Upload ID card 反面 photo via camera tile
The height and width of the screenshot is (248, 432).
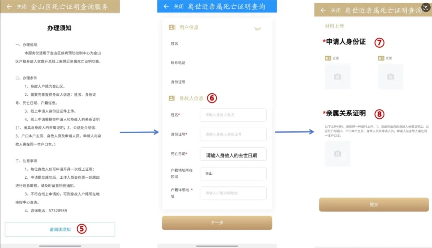click(390, 77)
